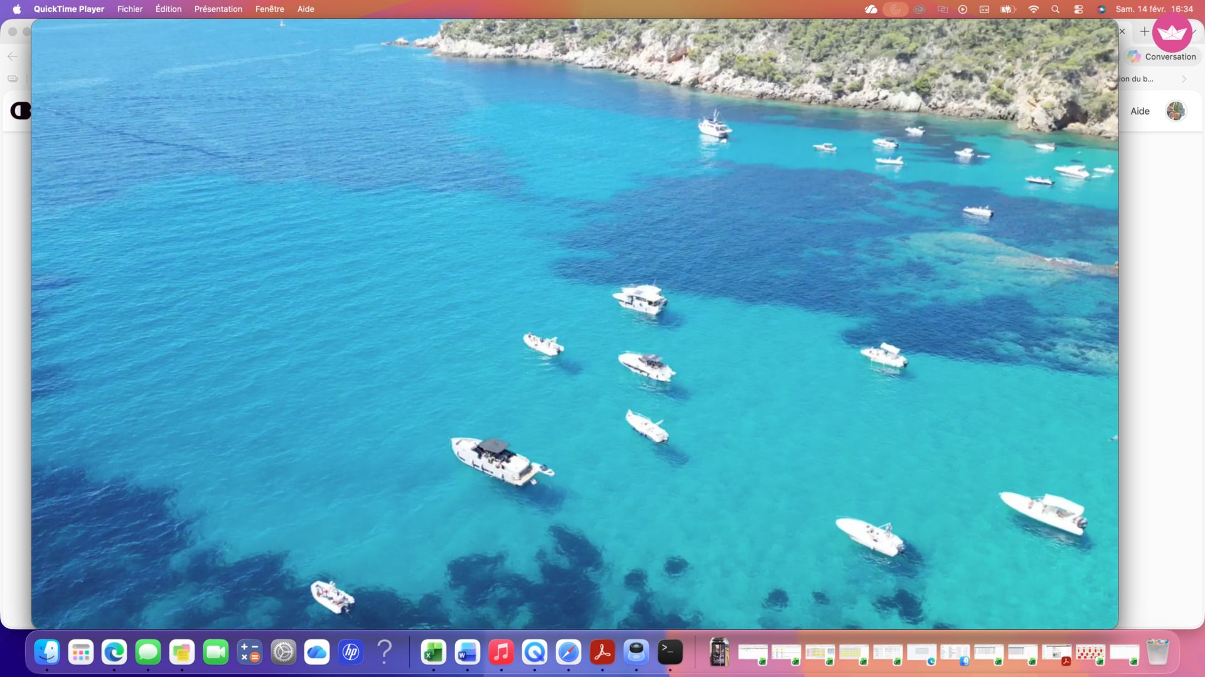Open the Music app in dock
Image resolution: width=1205 pixels, height=677 pixels.
(x=501, y=653)
